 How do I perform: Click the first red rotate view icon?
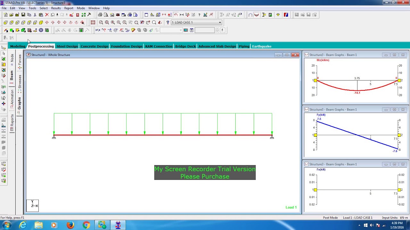(47, 22)
